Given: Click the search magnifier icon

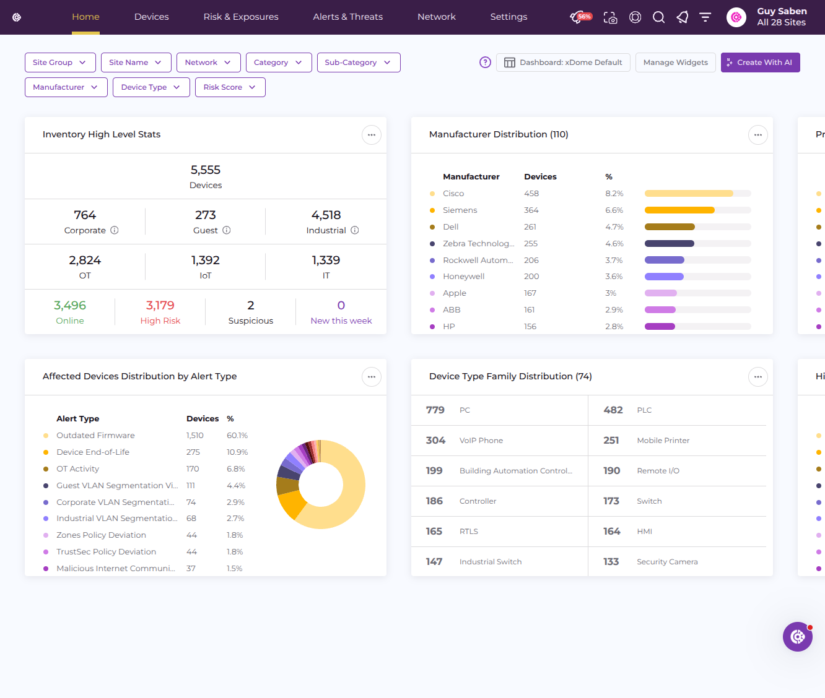Looking at the screenshot, I should pos(659,17).
